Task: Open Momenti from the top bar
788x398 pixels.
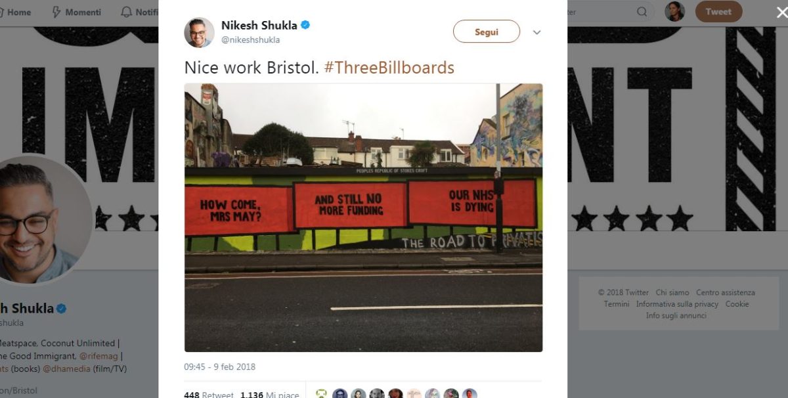Action: click(77, 12)
